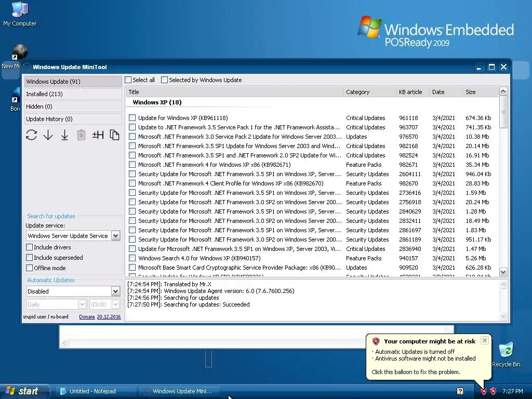
Task: Click the Windows XP (18) group header
Action: [157, 102]
